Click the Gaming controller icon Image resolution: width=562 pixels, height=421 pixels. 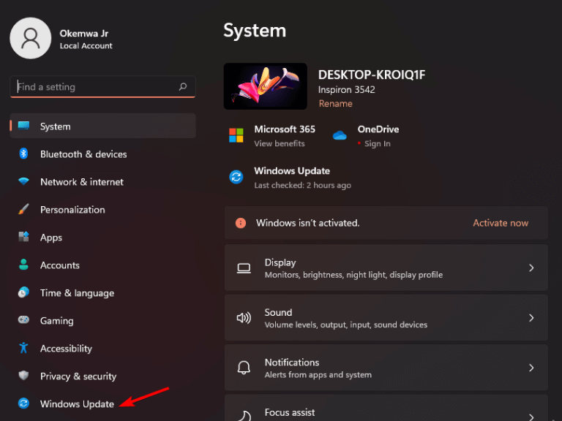pos(23,319)
